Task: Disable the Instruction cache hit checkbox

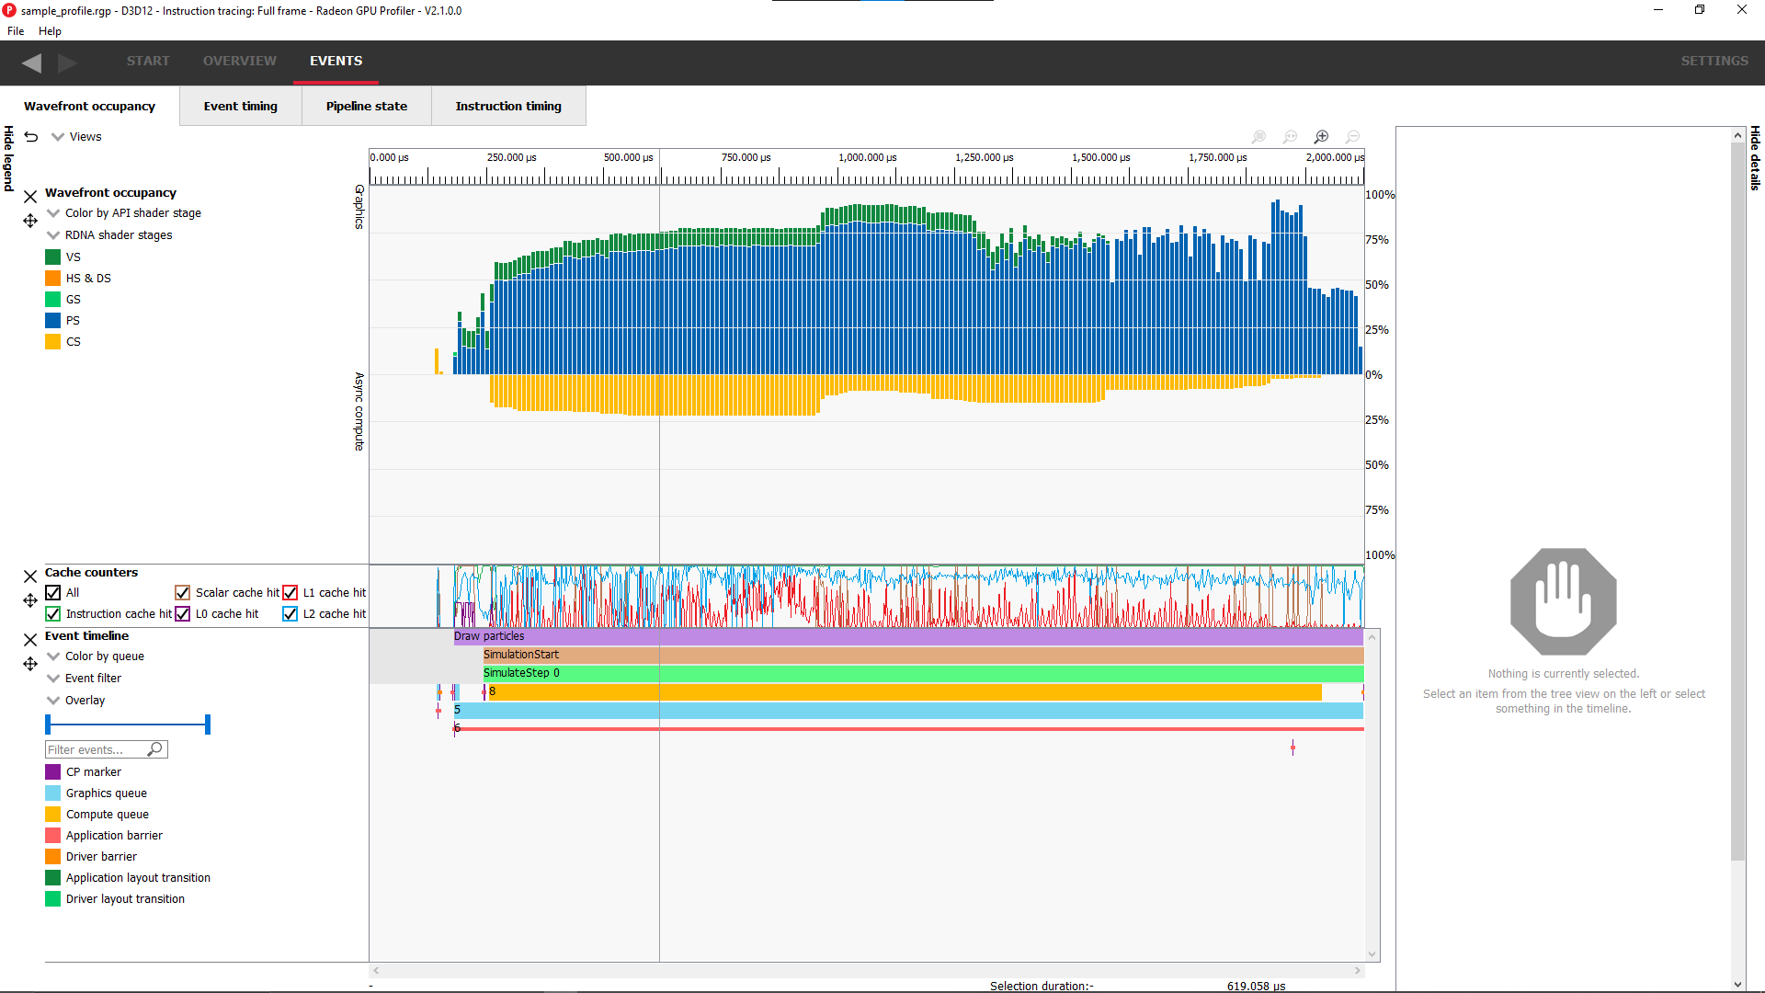Action: [x=53, y=614]
